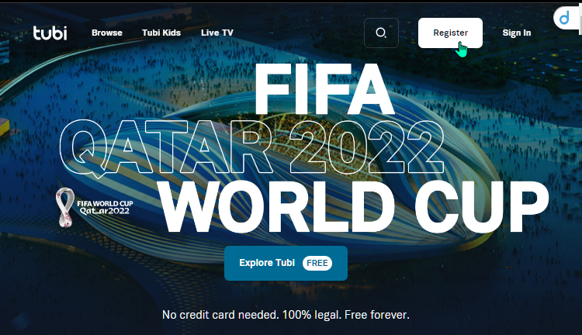Click the large FIFA headline text

coord(324,89)
